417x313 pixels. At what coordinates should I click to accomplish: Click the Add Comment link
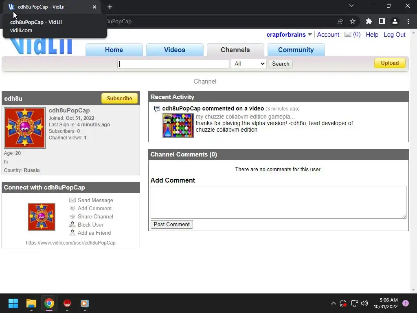pos(94,208)
